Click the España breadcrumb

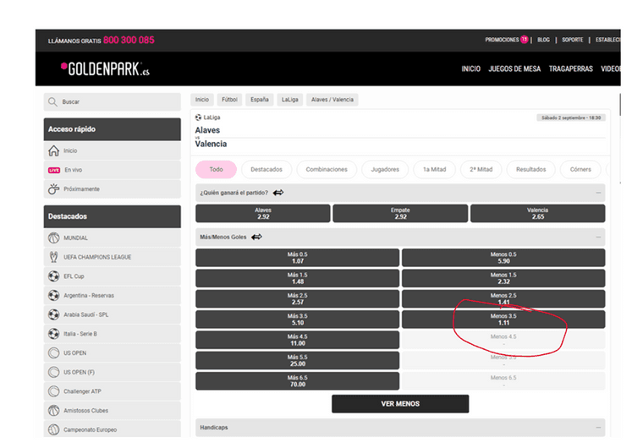(260, 100)
